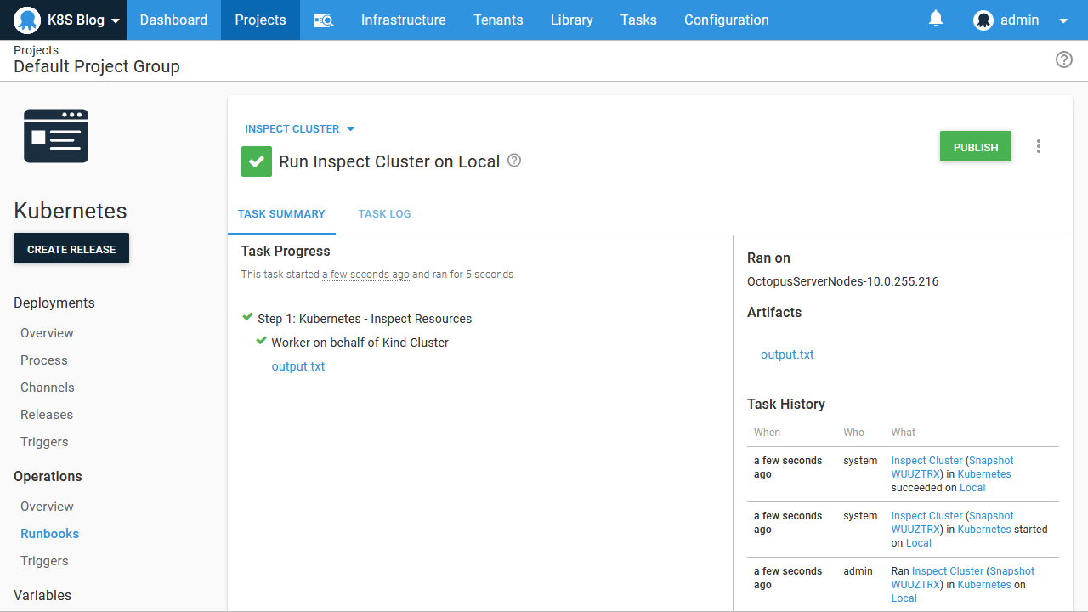The width and height of the screenshot is (1088, 612).
Task: Open the notifications bell
Action: pos(936,19)
